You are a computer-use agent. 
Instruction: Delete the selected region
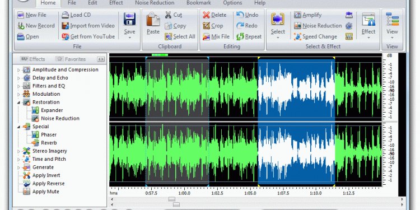214,15
